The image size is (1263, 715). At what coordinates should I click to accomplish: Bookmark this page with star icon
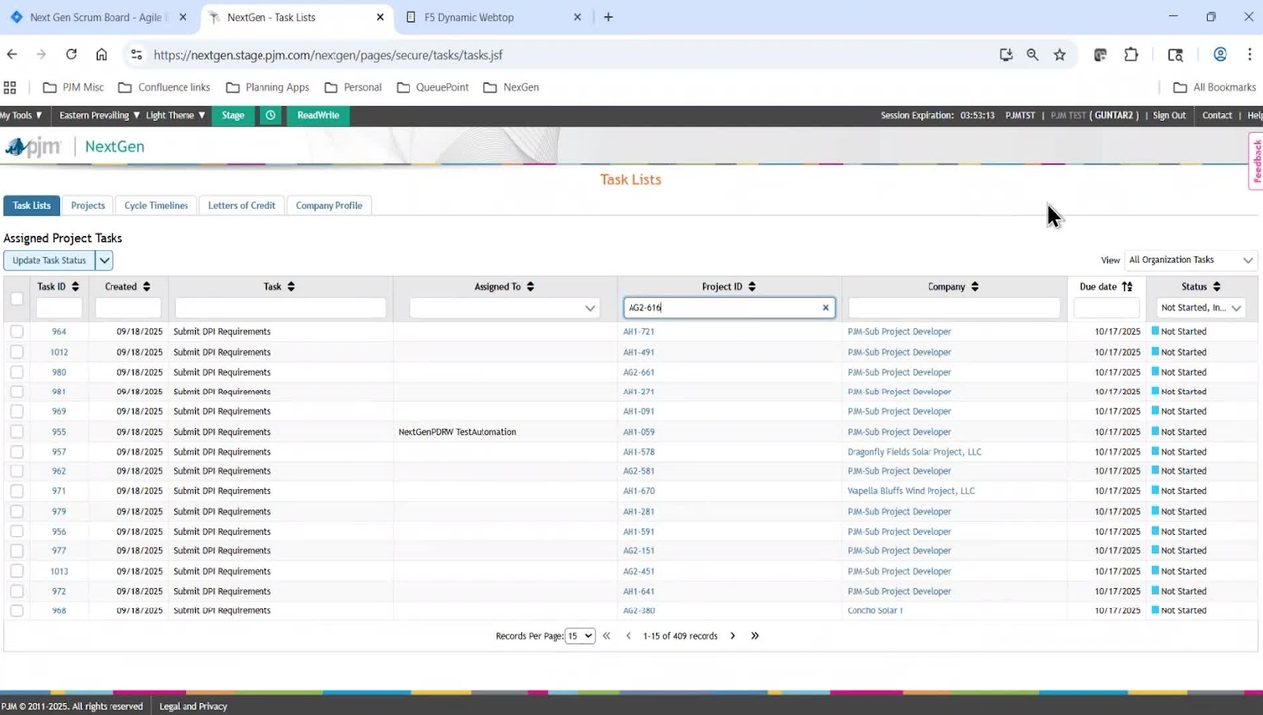tap(1060, 55)
